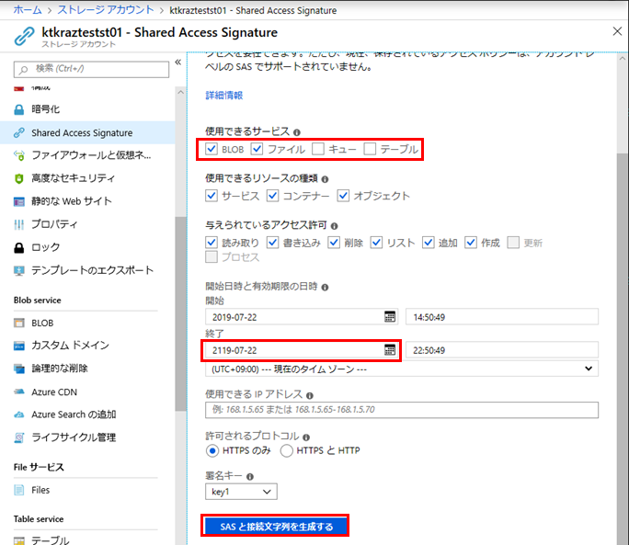Image resolution: width=629 pixels, height=545 pixels.
Task: Select the HTTPS と HTTP radio button
Action: coord(286,450)
